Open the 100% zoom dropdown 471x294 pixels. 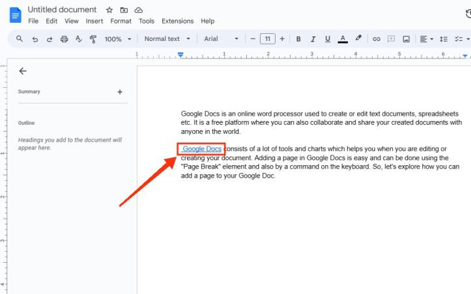[117, 39]
